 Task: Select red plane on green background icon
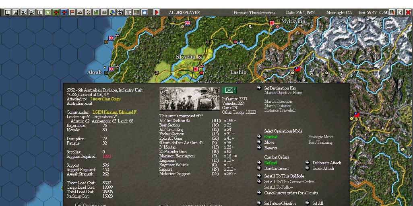56,12
